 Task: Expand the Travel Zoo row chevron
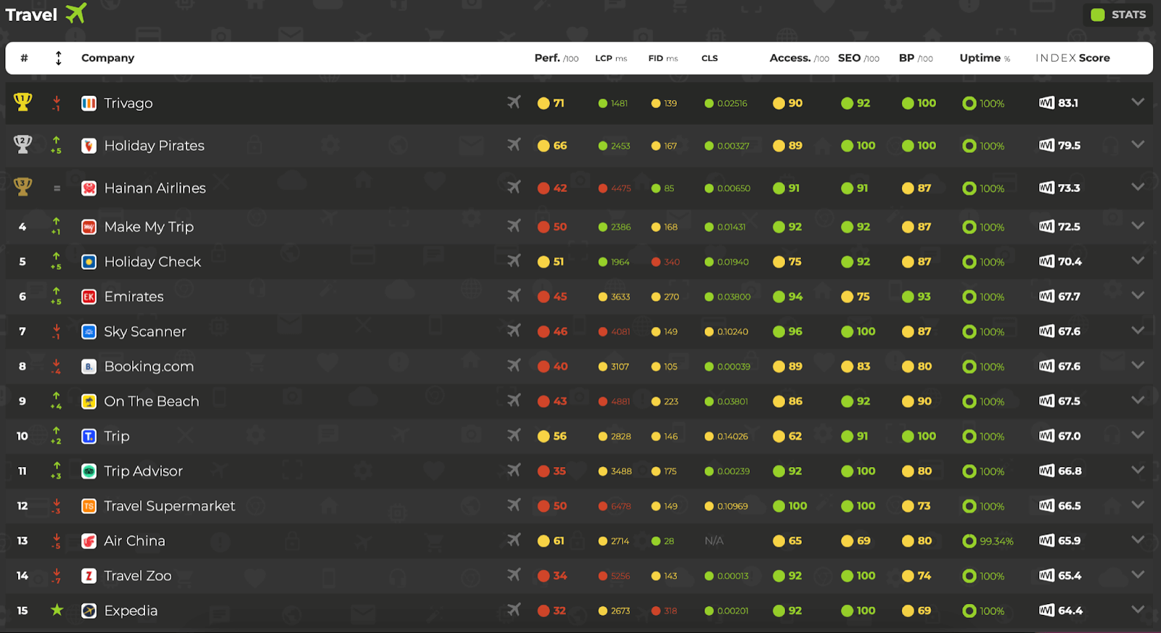point(1138,574)
